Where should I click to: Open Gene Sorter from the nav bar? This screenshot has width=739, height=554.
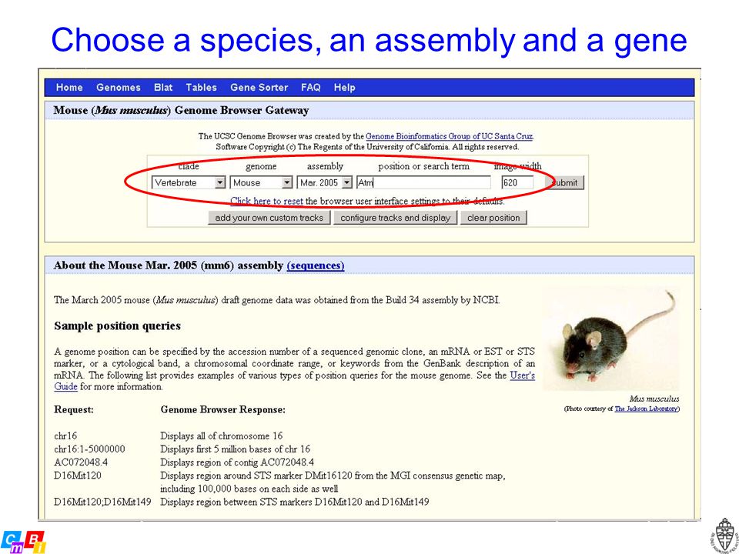259,88
